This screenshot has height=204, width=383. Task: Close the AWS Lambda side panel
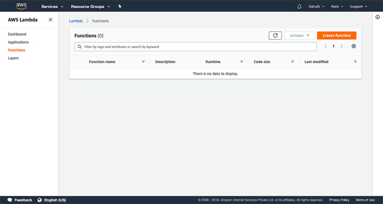coord(50,20)
